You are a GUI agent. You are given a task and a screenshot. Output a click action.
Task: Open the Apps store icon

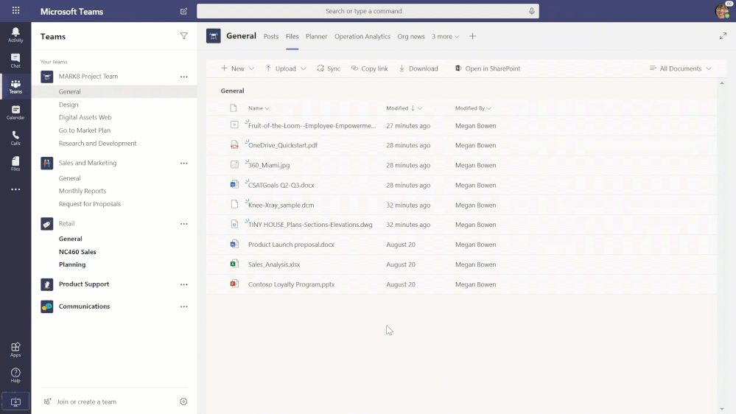[15, 350]
